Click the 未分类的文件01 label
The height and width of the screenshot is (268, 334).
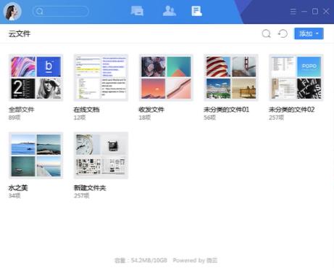(226, 110)
